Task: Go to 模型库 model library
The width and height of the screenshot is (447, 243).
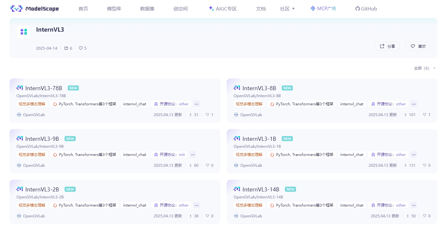Action: [114, 9]
